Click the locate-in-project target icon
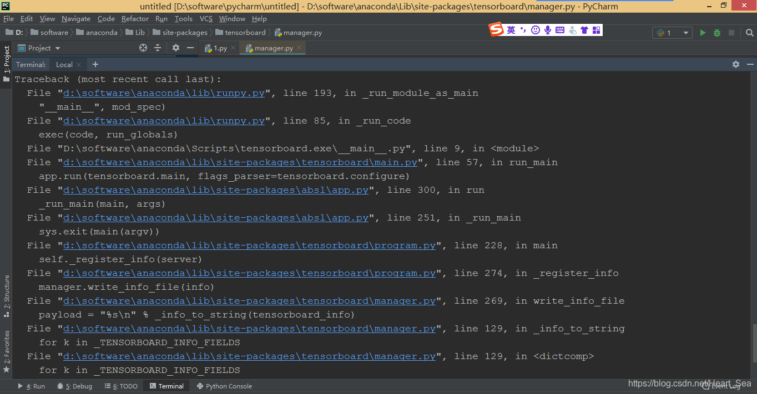This screenshot has height=394, width=757. click(143, 48)
